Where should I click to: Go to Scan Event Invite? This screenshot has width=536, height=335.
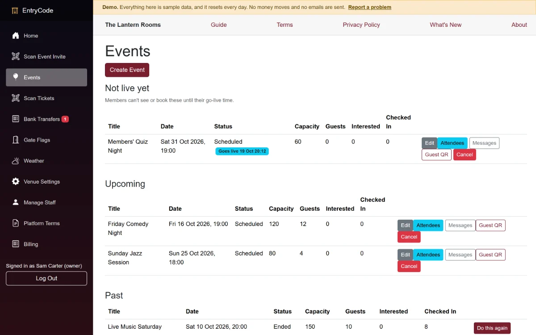click(46, 57)
